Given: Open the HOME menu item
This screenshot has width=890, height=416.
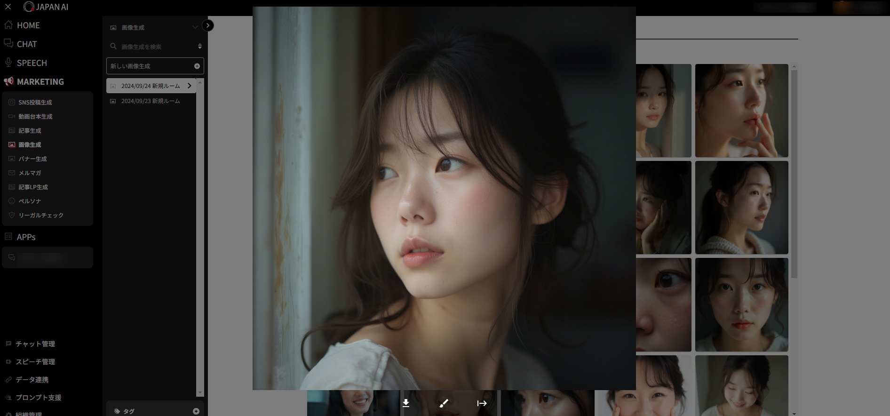Looking at the screenshot, I should click(28, 25).
